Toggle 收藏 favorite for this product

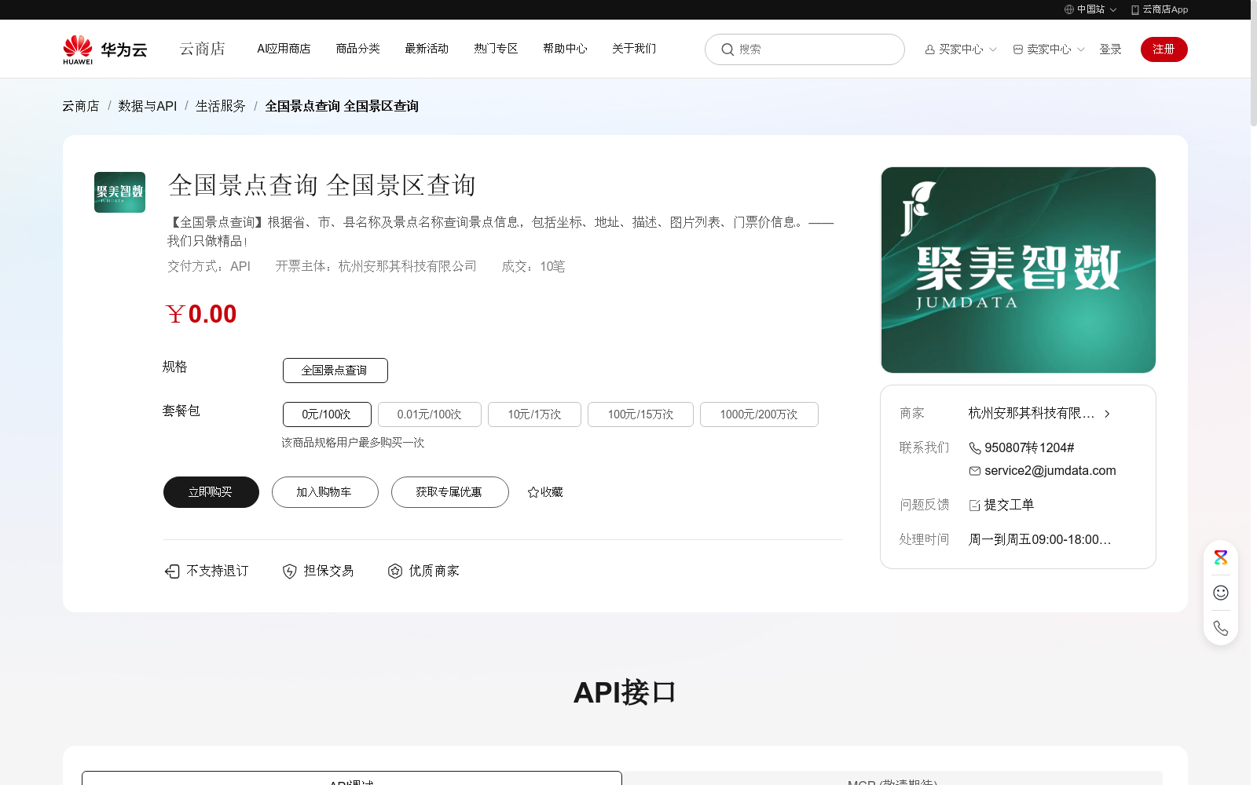[545, 492]
